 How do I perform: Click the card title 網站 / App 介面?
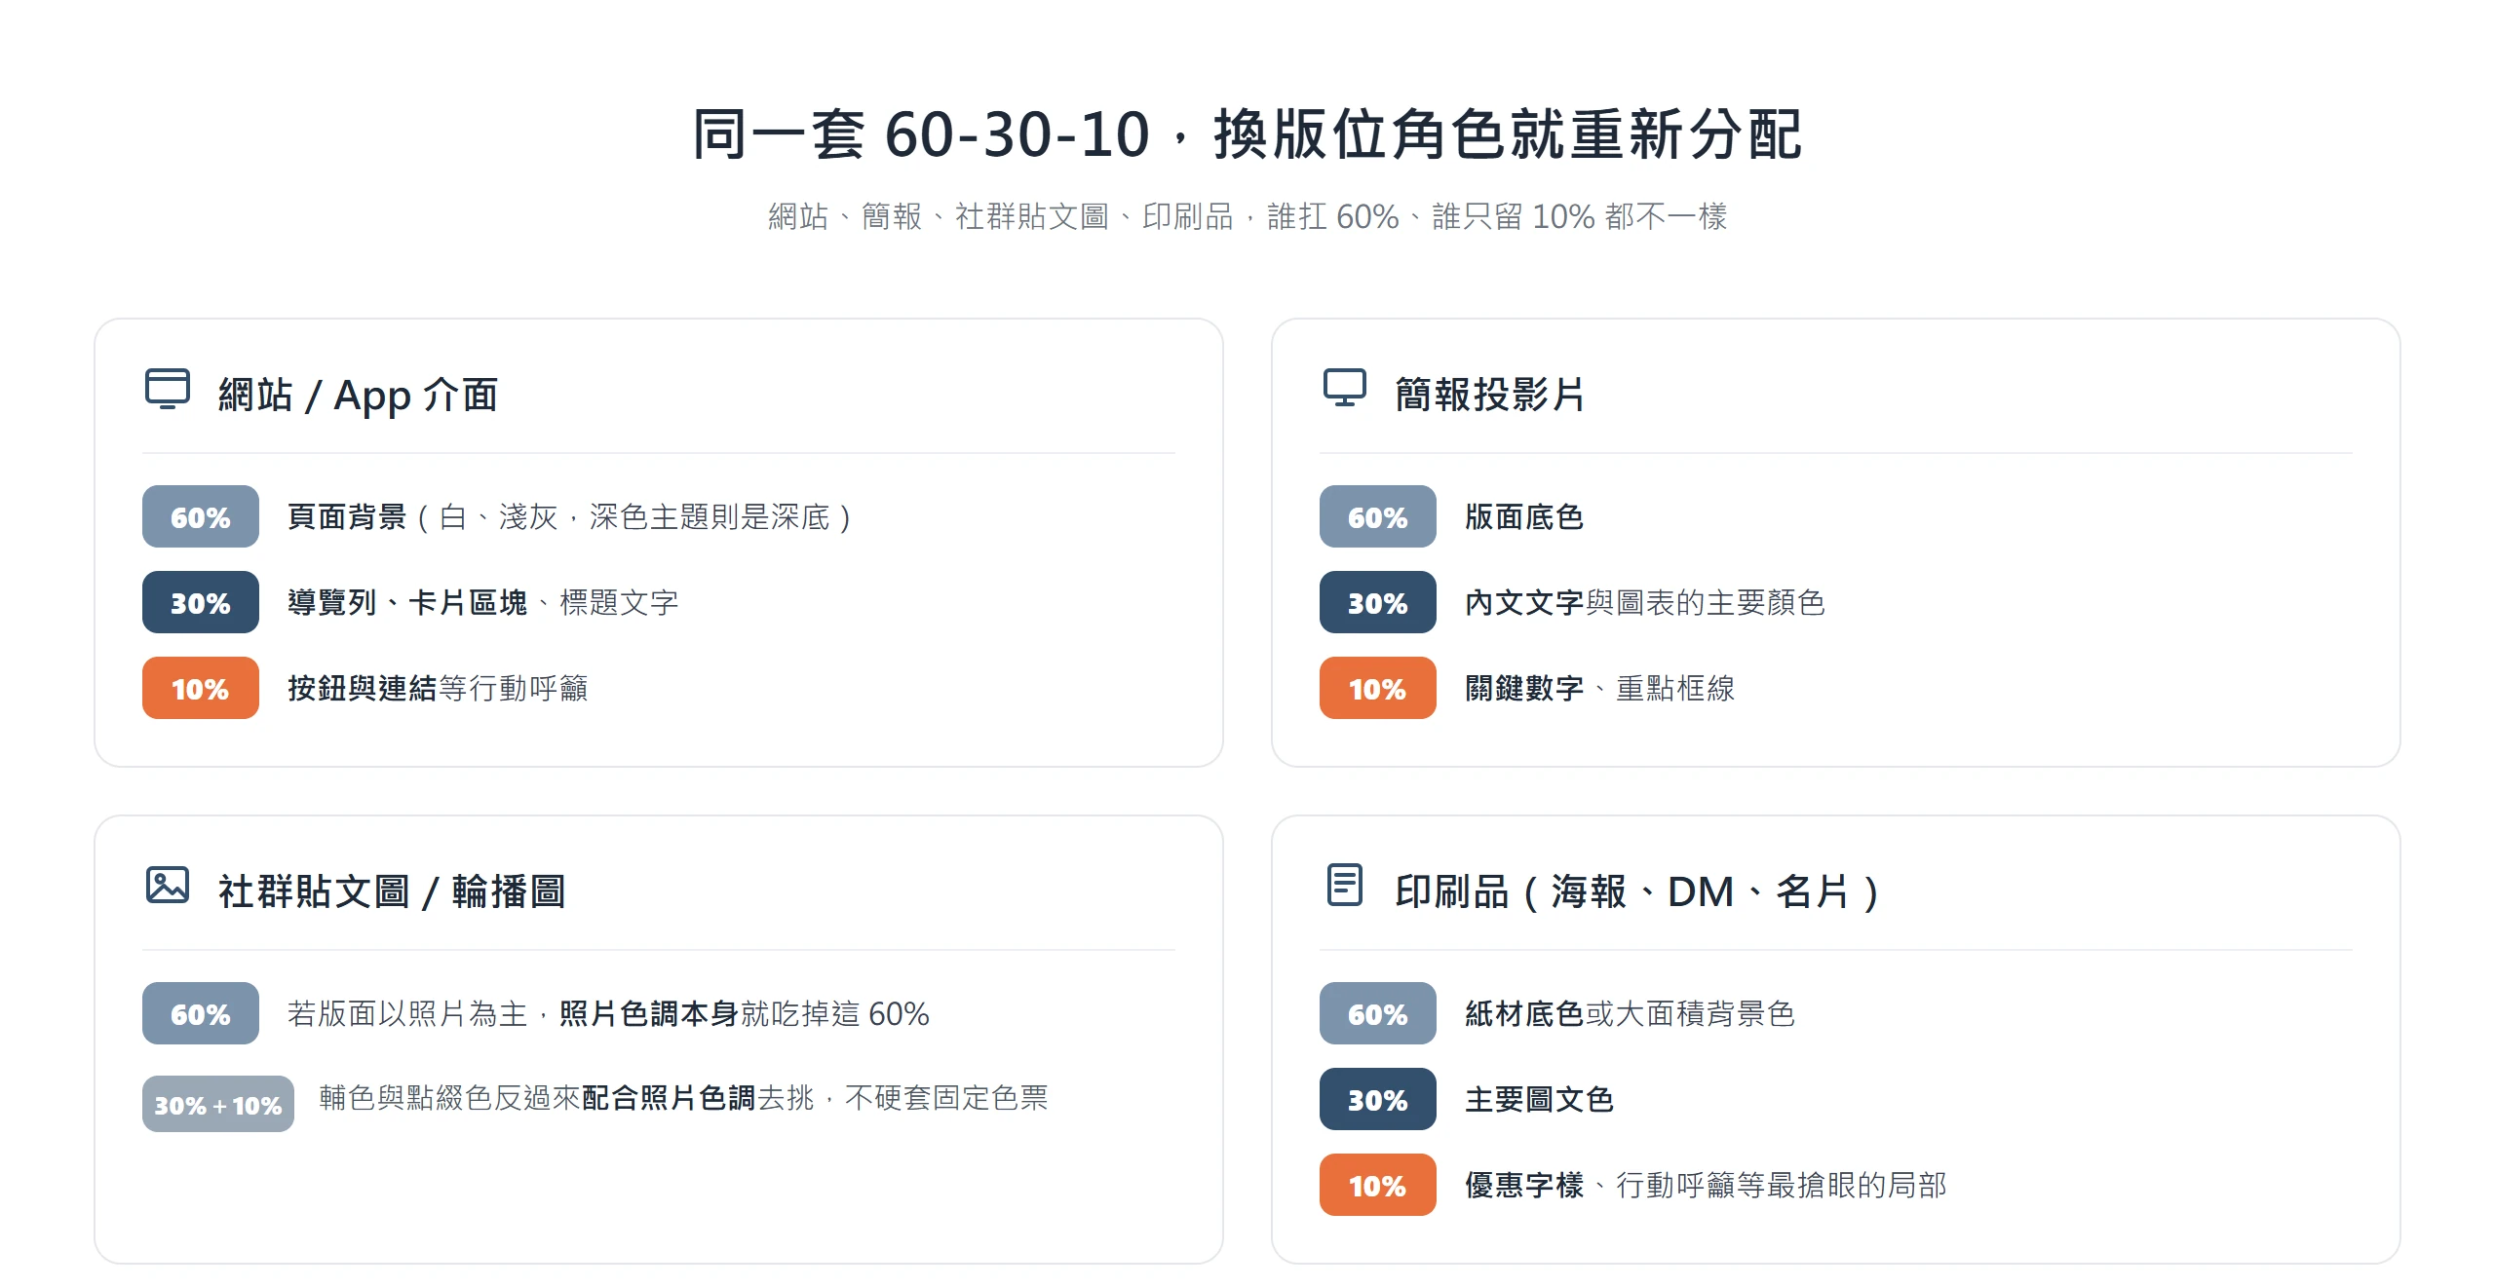(359, 395)
